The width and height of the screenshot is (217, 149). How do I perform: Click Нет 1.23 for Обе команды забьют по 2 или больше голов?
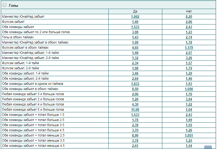tap(189, 32)
